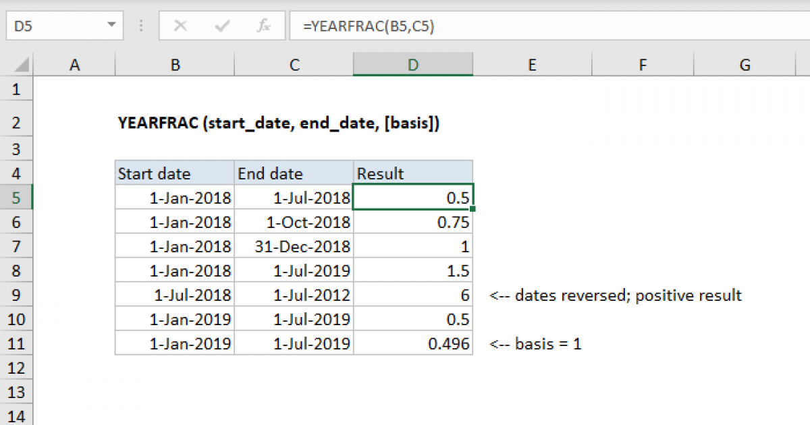The width and height of the screenshot is (810, 425).
Task: Select column G header
Action: click(x=745, y=65)
